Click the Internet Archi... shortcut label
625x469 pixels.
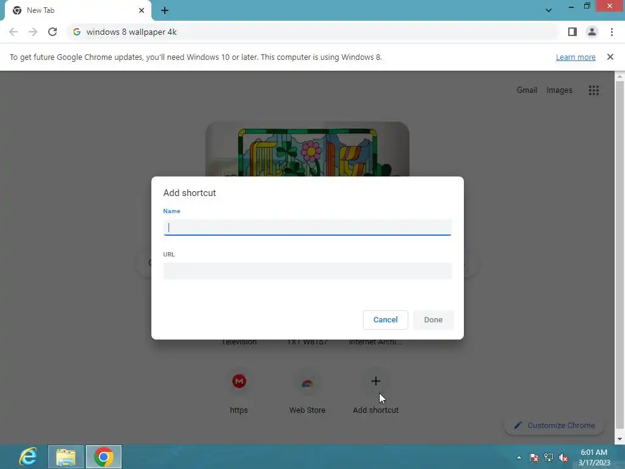(375, 342)
